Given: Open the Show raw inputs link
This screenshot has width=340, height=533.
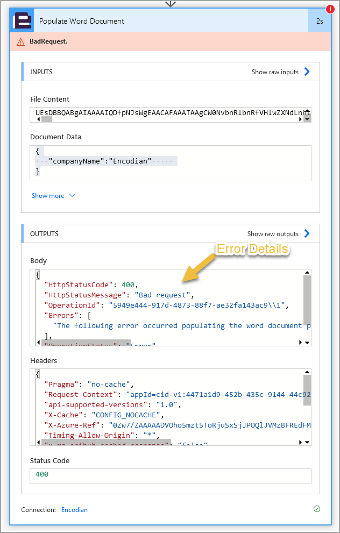Looking at the screenshot, I should coord(275,72).
